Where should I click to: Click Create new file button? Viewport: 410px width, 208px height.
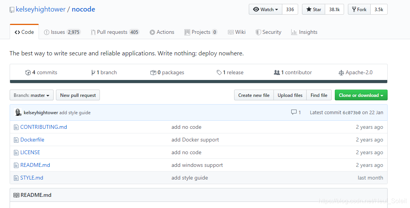(254, 95)
